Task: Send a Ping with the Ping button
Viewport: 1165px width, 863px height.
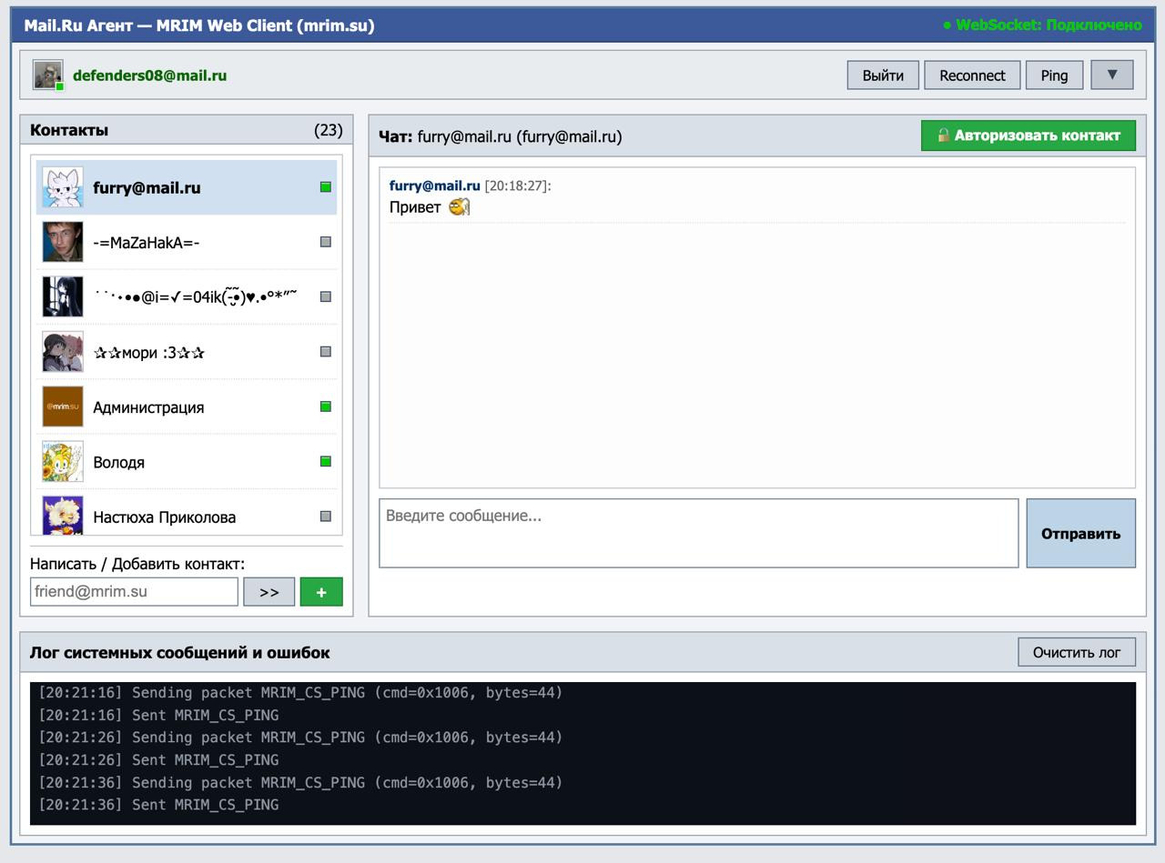Action: coord(1054,75)
